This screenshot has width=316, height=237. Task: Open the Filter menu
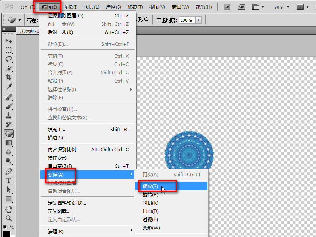(135, 7)
